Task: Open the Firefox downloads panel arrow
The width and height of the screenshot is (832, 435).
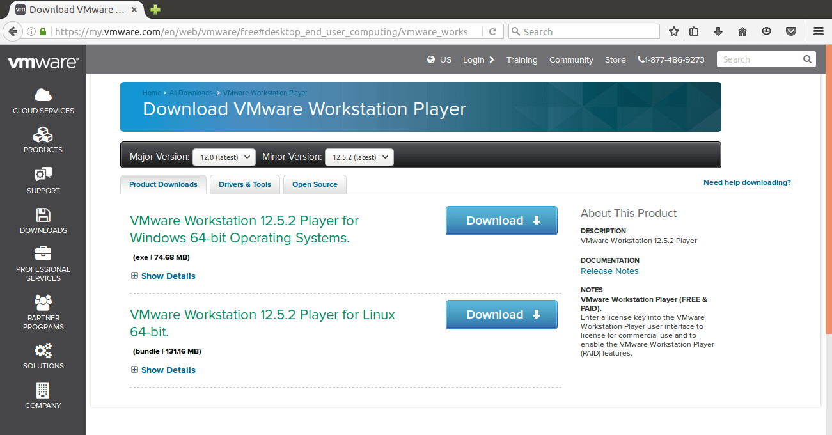Action: 718,31
